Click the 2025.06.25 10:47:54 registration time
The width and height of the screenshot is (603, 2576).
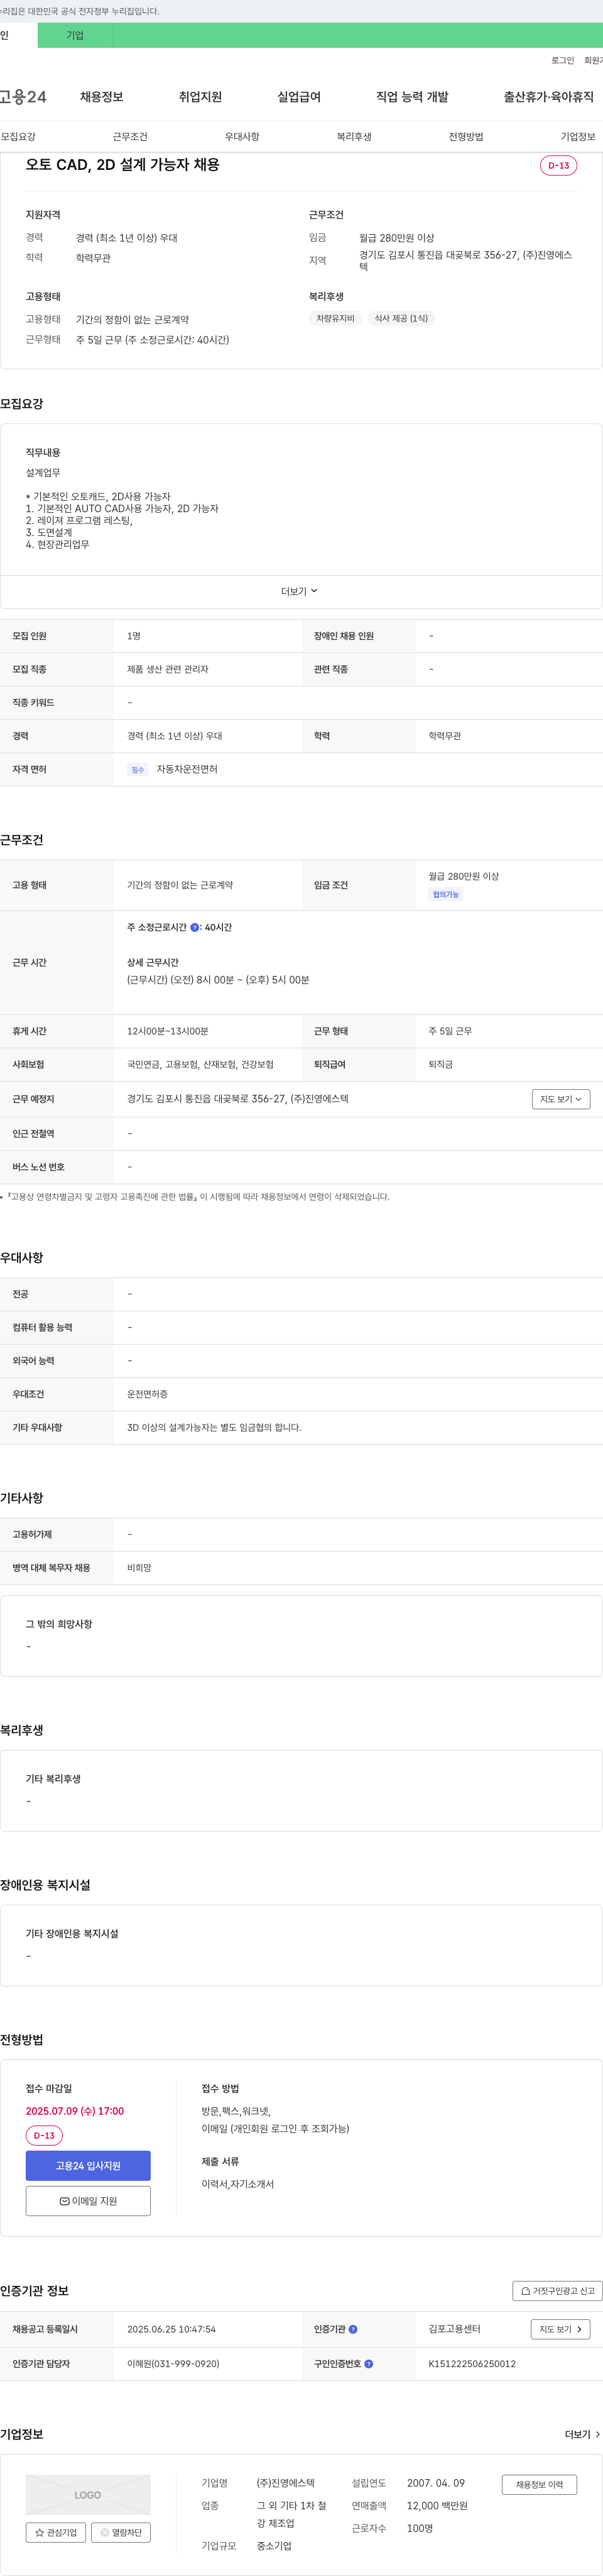171,2329
